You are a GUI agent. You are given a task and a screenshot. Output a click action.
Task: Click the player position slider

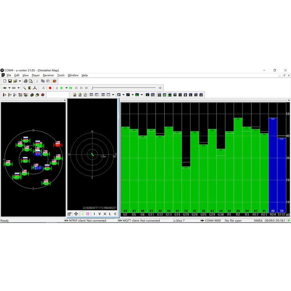tap(93, 88)
